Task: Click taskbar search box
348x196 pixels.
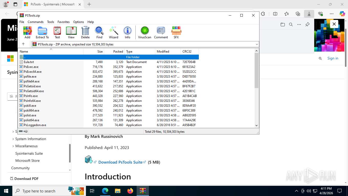Action: click(x=49, y=191)
